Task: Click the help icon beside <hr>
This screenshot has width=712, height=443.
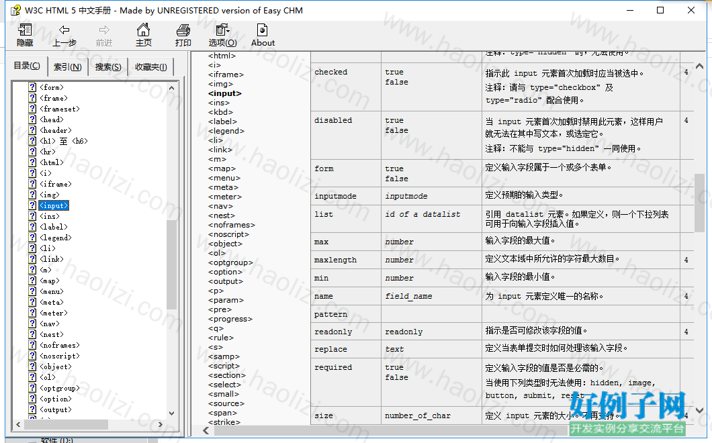Action: (x=32, y=152)
